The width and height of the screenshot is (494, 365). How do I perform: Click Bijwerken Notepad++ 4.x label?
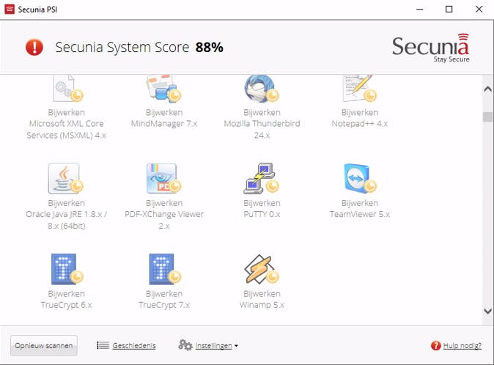(359, 118)
